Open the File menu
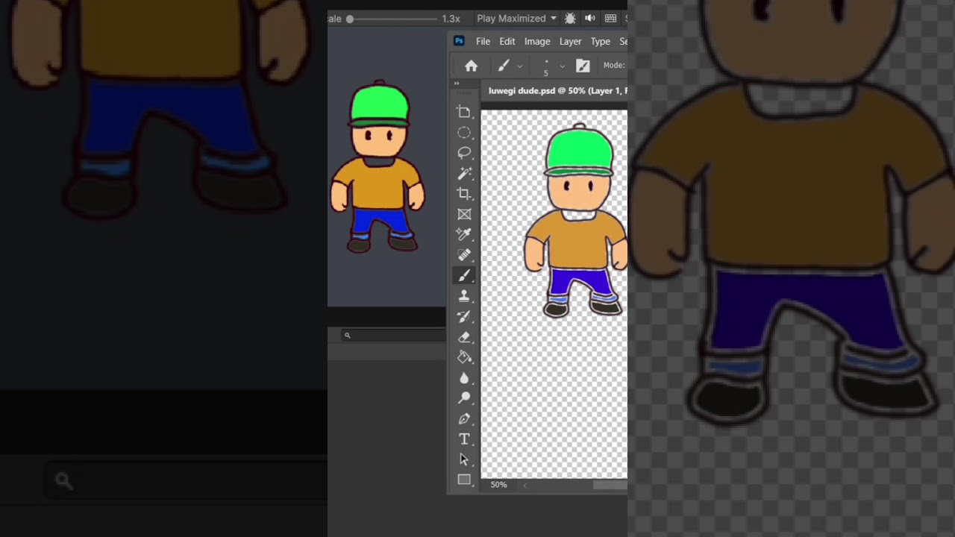This screenshot has height=537, width=955. [x=483, y=42]
